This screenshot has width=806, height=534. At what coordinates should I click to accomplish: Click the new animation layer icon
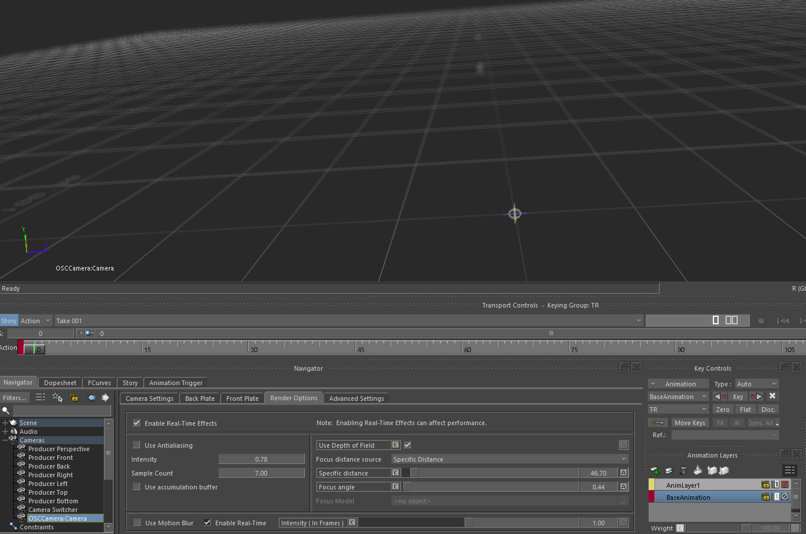(655, 470)
